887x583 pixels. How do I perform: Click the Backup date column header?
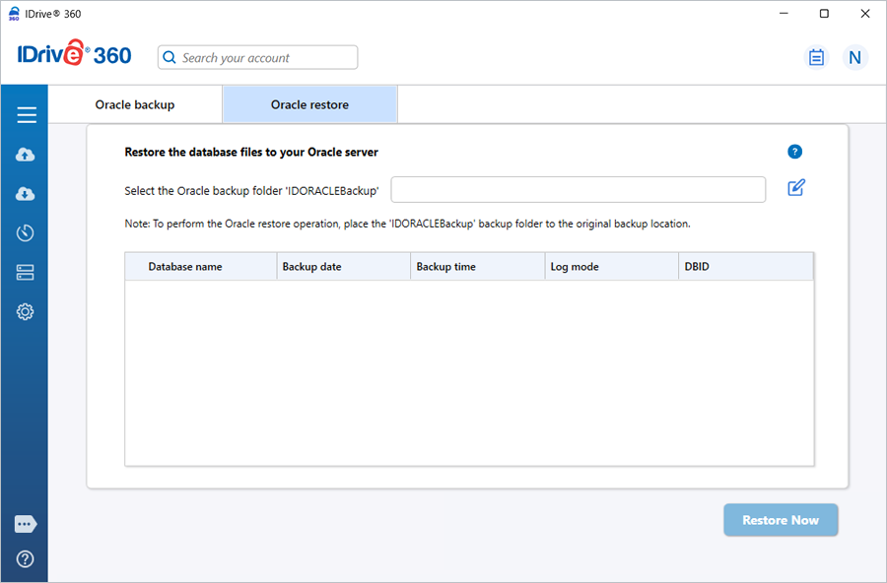point(312,267)
